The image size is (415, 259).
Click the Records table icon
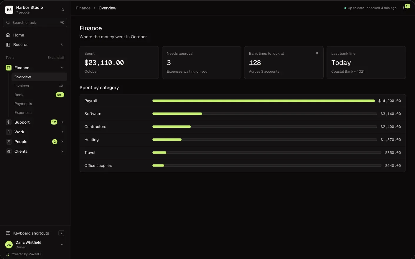click(x=8, y=44)
